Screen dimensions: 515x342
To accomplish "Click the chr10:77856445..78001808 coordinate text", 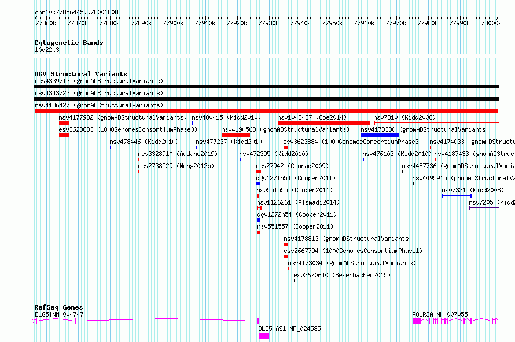I will click(76, 12).
